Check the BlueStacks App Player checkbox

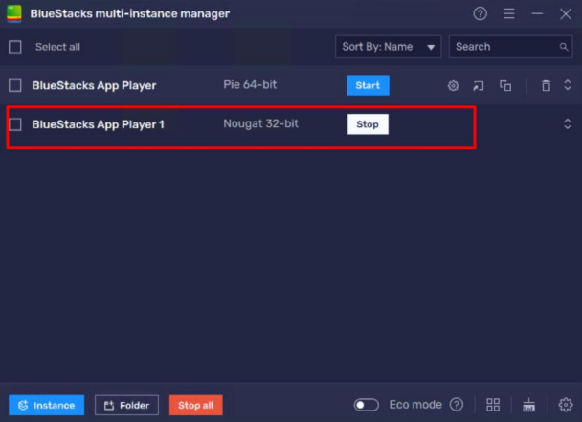[x=15, y=85]
